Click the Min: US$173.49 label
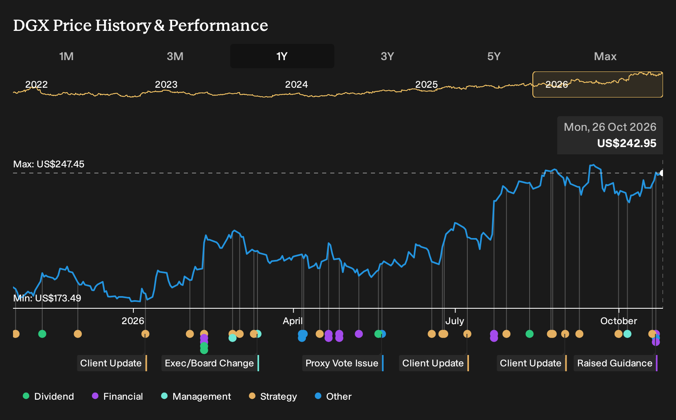Screen dimensions: 676x420 click(x=47, y=298)
